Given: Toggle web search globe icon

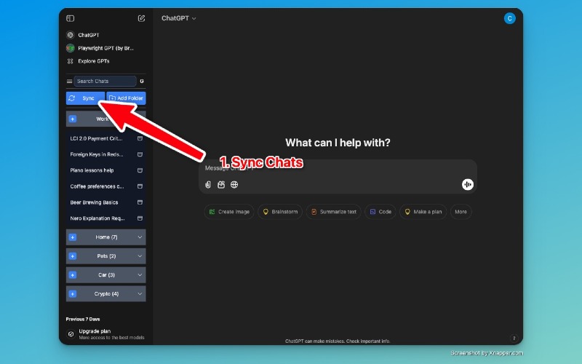Looking at the screenshot, I should [x=234, y=185].
